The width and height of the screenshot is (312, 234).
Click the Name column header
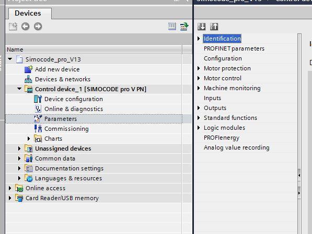point(94,50)
